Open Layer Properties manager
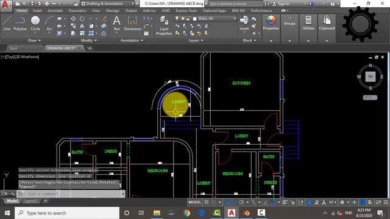 coord(164,26)
